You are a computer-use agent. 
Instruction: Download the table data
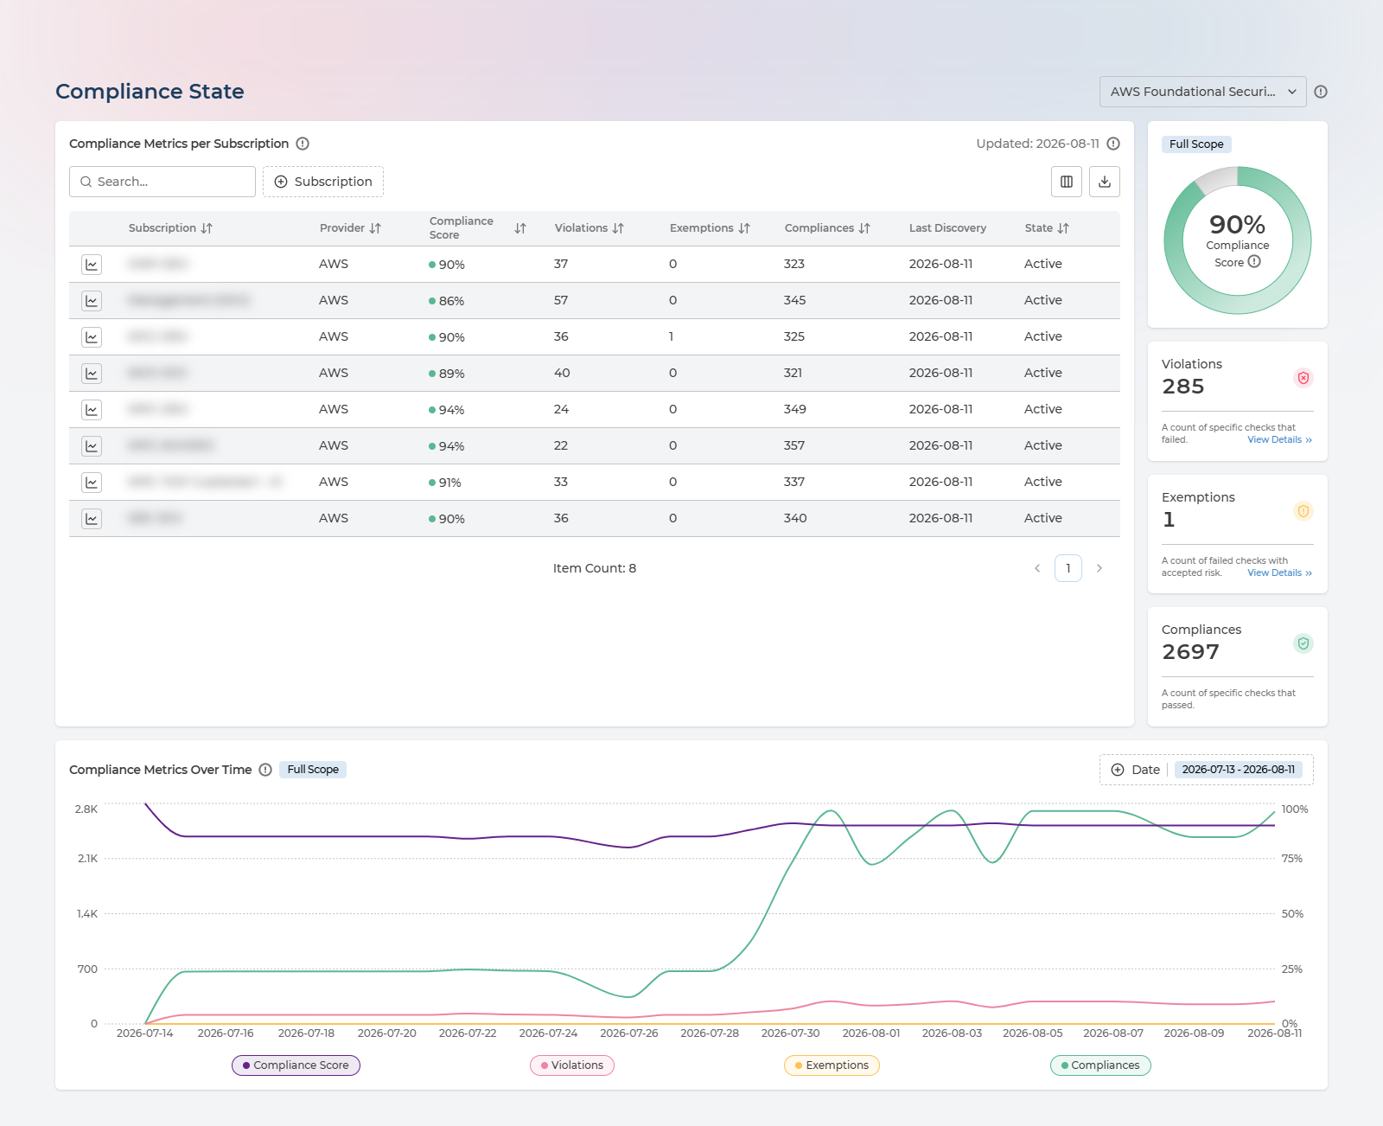pyautogui.click(x=1105, y=182)
